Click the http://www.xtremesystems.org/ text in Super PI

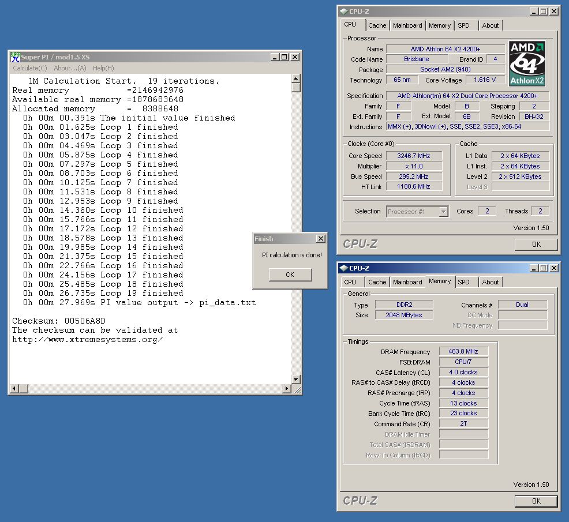click(x=88, y=340)
